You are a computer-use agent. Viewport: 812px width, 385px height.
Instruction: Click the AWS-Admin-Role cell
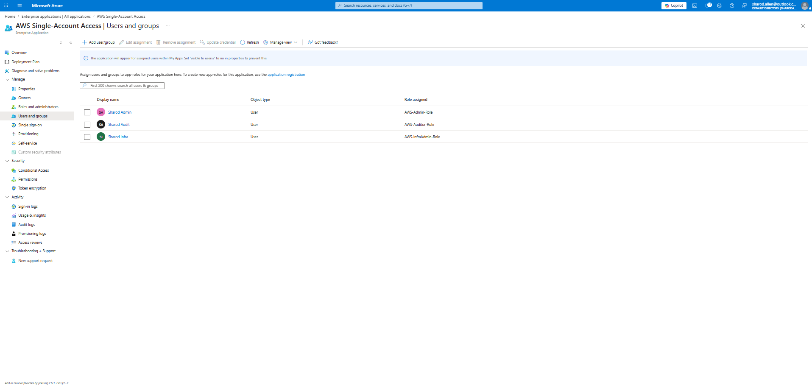(x=419, y=112)
